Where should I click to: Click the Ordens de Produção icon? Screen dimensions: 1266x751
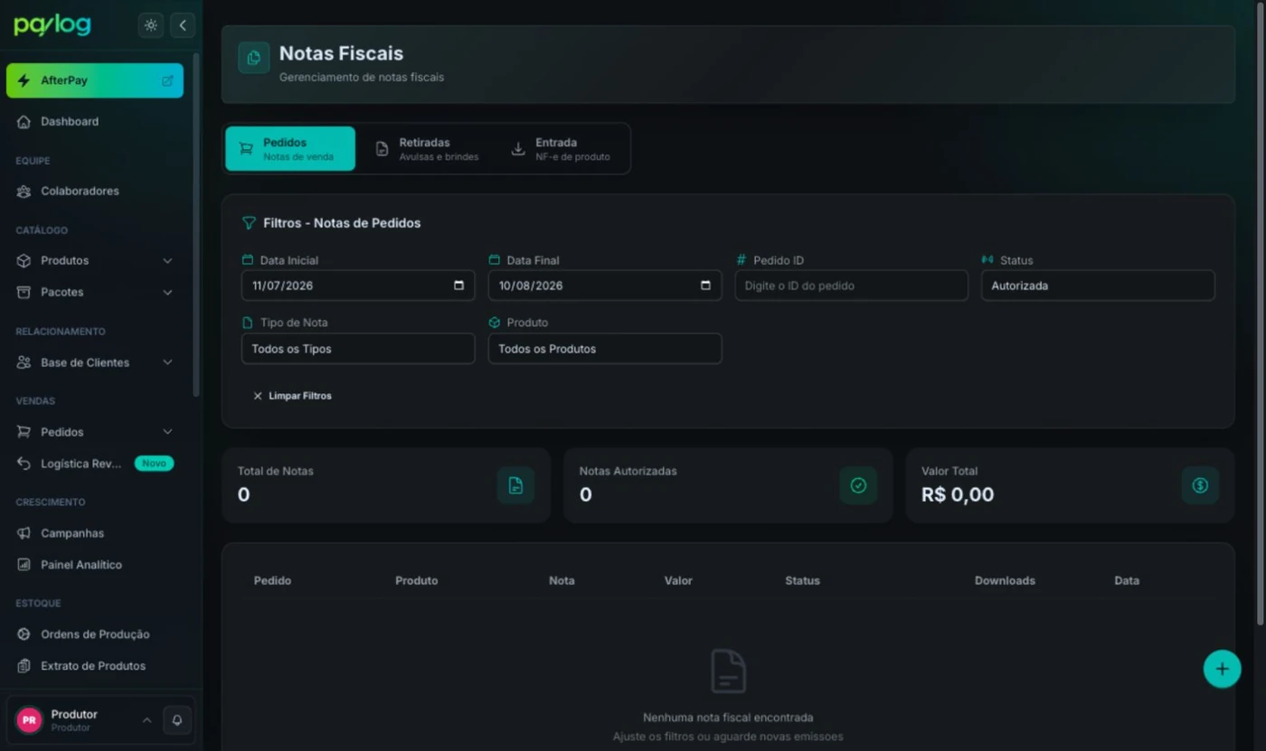pyautogui.click(x=24, y=634)
